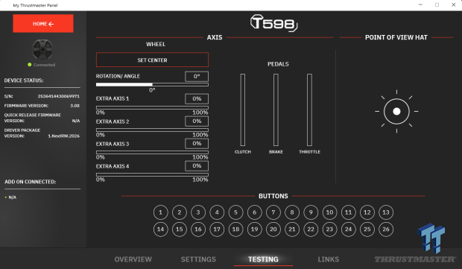Click button indicator 17
The image size is (462, 269).
(x=217, y=230)
